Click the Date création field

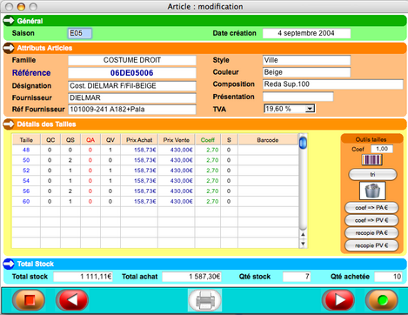point(306,33)
